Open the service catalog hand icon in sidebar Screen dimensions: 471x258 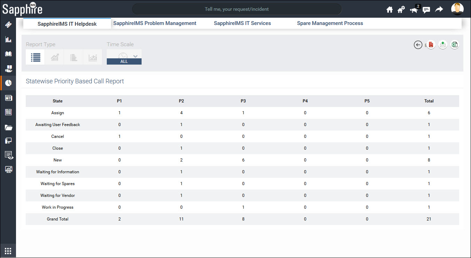[x=8, y=68]
